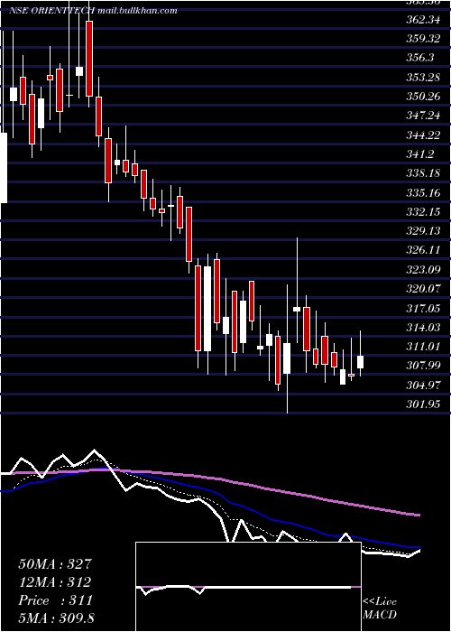
Task: Click the 359.32 price axis label
Action: (x=423, y=38)
